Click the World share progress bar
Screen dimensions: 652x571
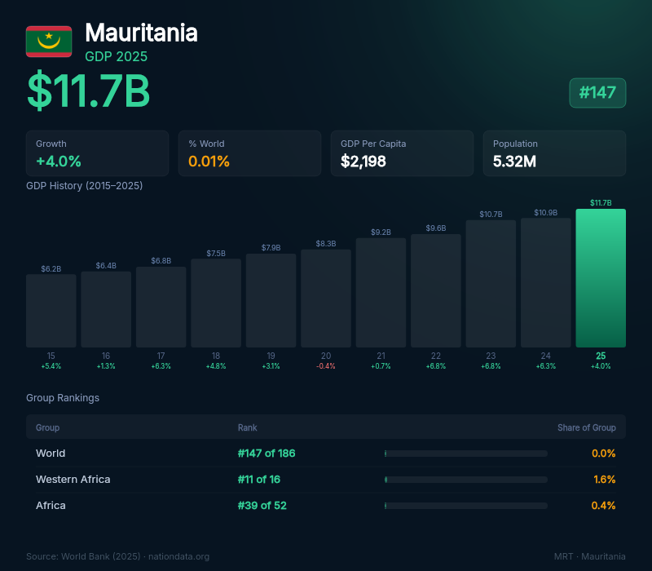[x=465, y=454]
